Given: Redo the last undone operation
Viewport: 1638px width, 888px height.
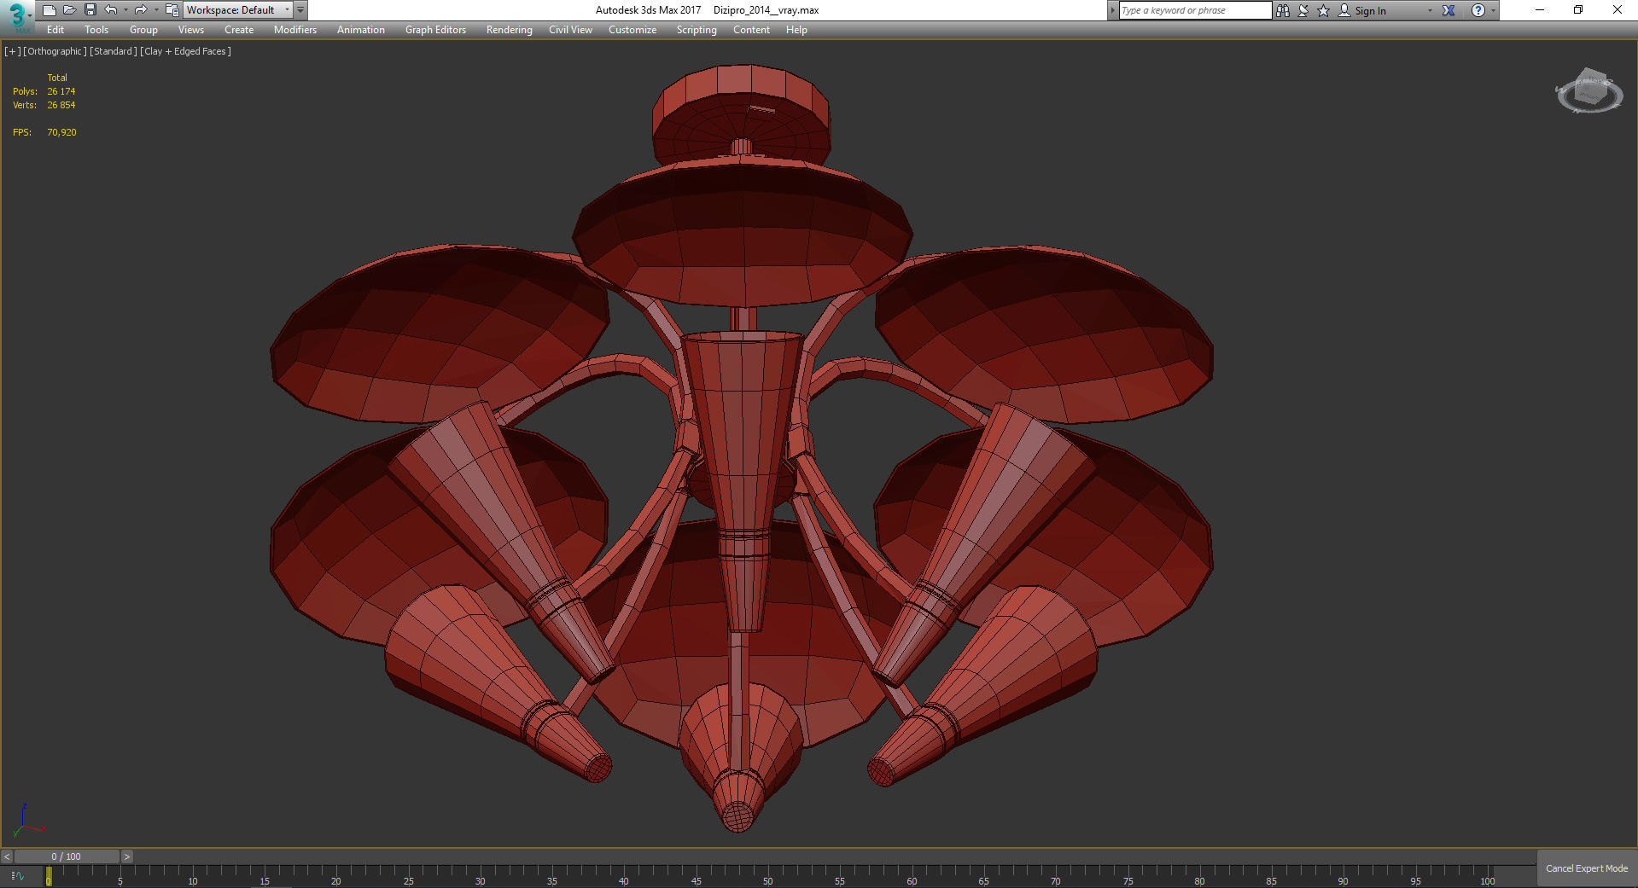Looking at the screenshot, I should [141, 10].
